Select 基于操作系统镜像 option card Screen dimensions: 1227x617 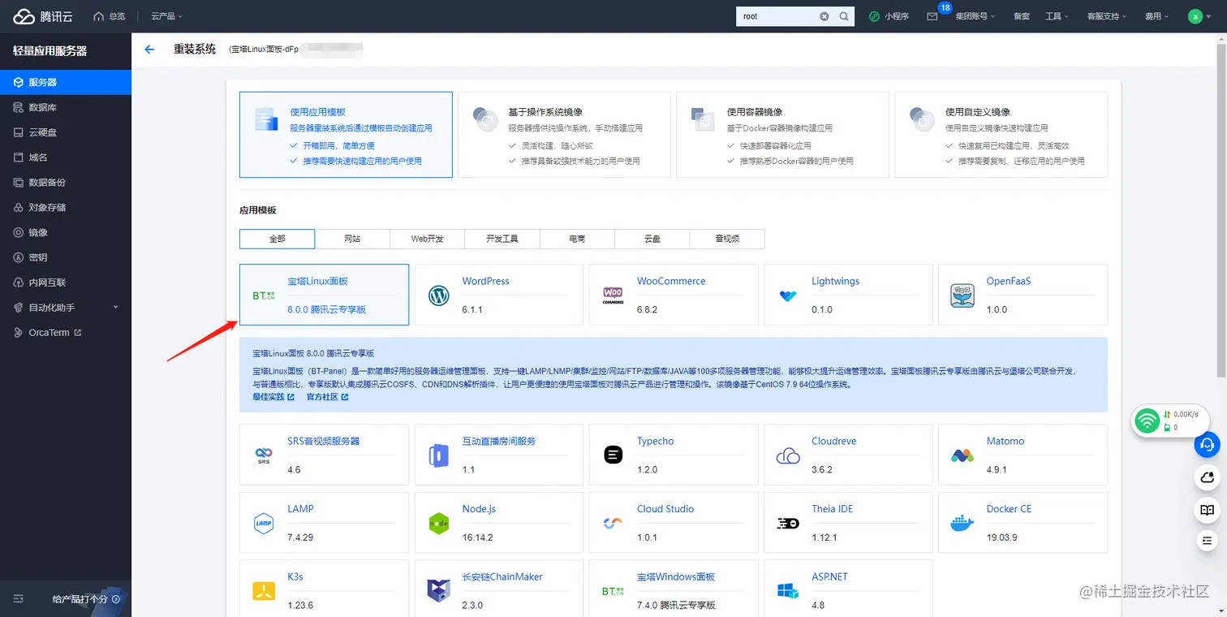pyautogui.click(x=564, y=135)
